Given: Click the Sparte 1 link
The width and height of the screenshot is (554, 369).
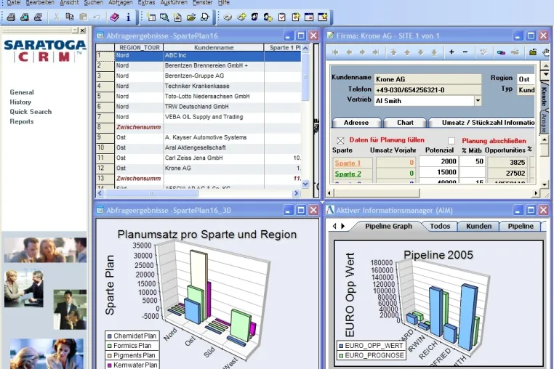Looking at the screenshot, I should tap(348, 163).
